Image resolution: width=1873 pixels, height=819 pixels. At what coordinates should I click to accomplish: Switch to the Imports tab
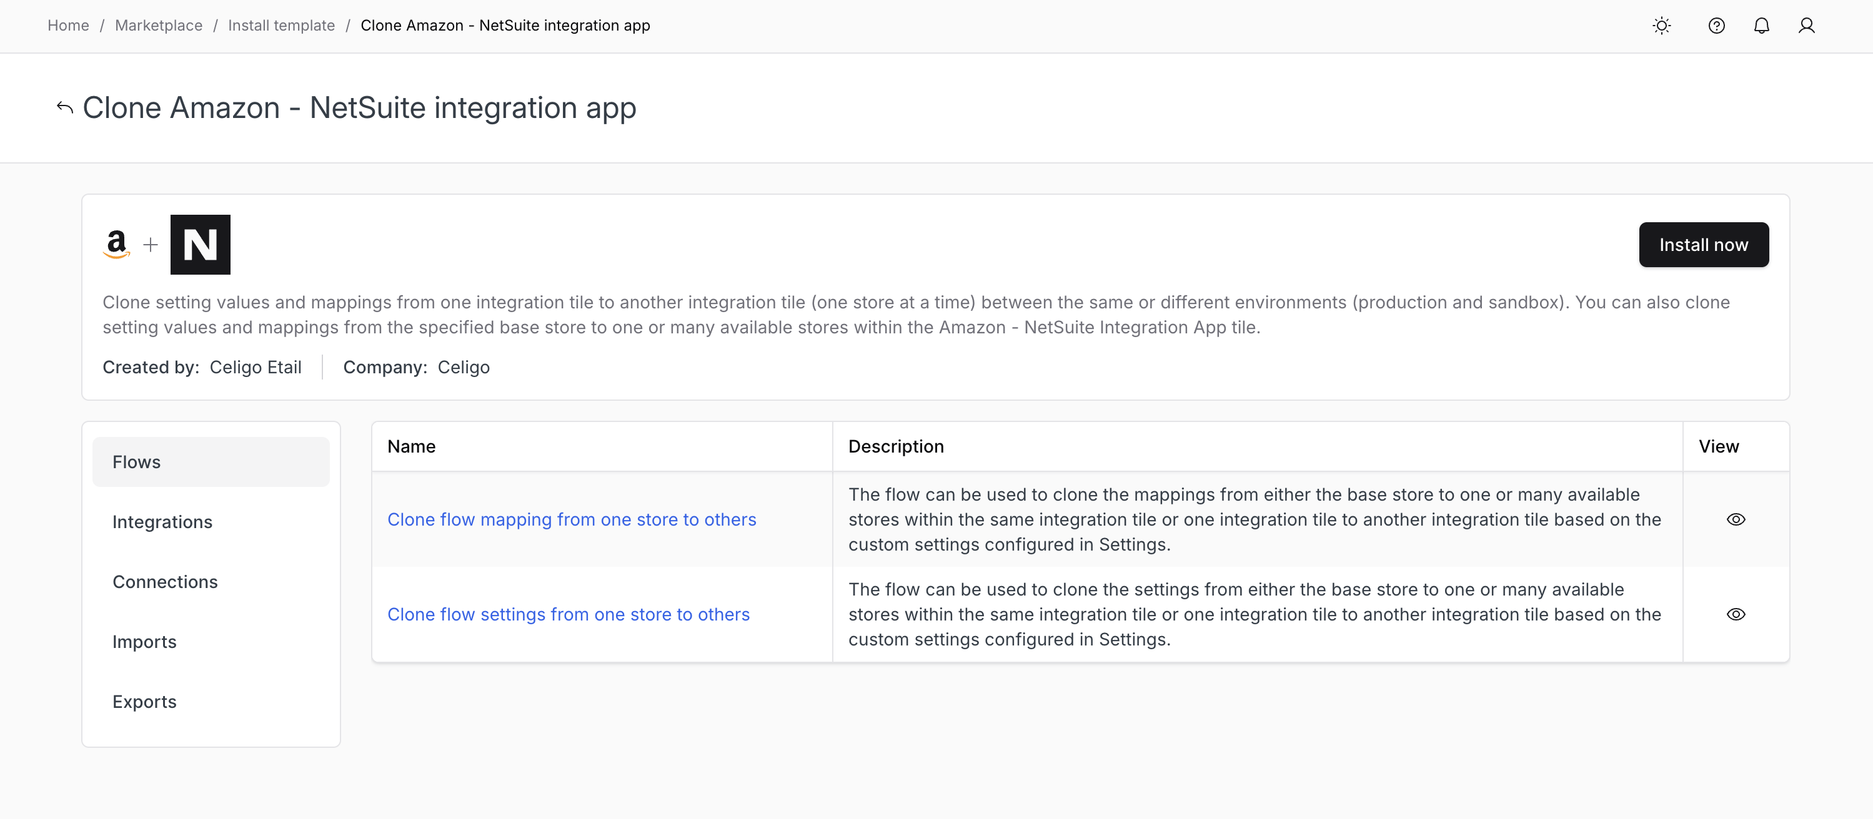coord(211,642)
